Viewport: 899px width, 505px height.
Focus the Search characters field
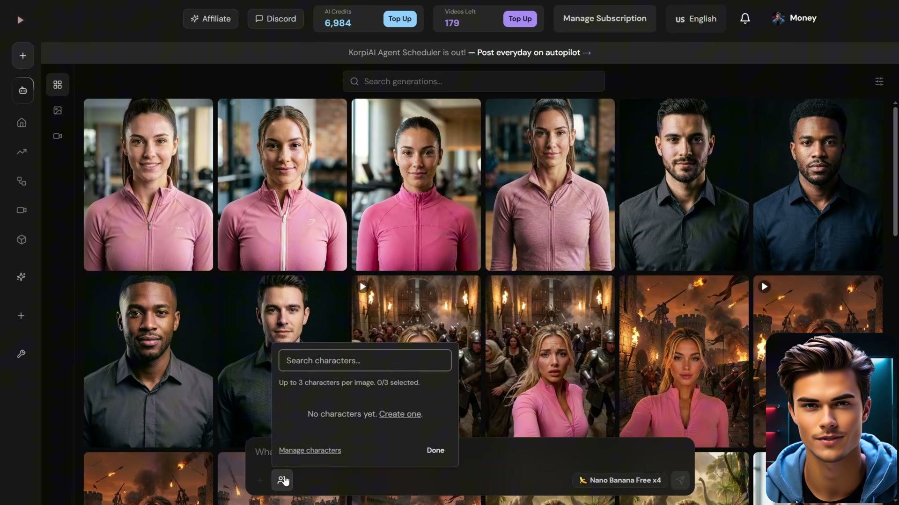click(x=365, y=361)
